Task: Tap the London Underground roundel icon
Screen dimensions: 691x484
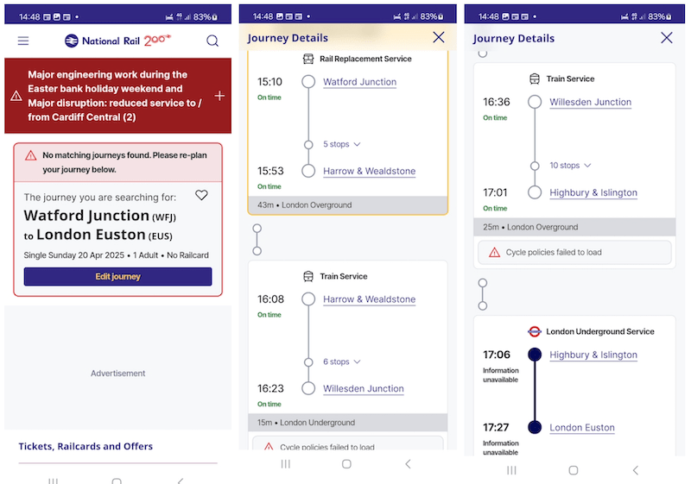Action: pos(534,331)
